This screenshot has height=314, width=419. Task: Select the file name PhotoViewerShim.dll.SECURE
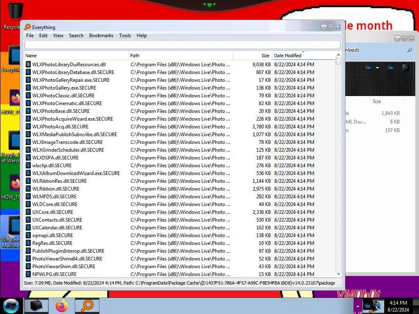(x=64, y=266)
